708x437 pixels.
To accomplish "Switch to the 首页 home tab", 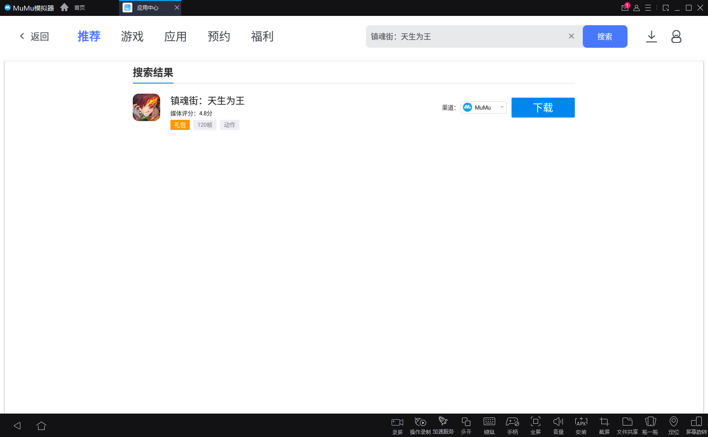I will 73,8.
